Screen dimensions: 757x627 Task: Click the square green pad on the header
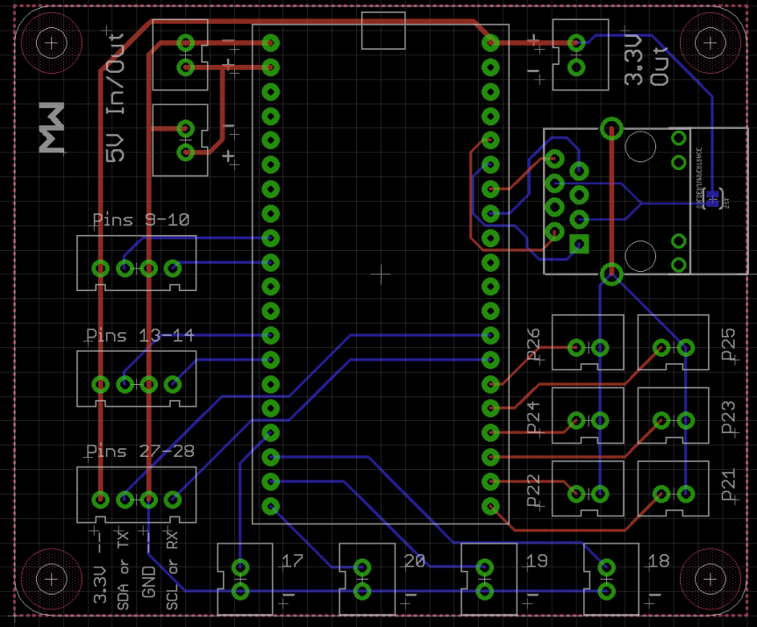577,244
